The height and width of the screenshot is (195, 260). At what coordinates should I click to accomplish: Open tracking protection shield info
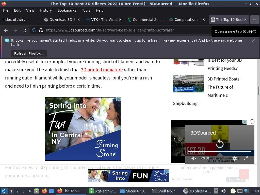pyautogui.click(x=34, y=30)
